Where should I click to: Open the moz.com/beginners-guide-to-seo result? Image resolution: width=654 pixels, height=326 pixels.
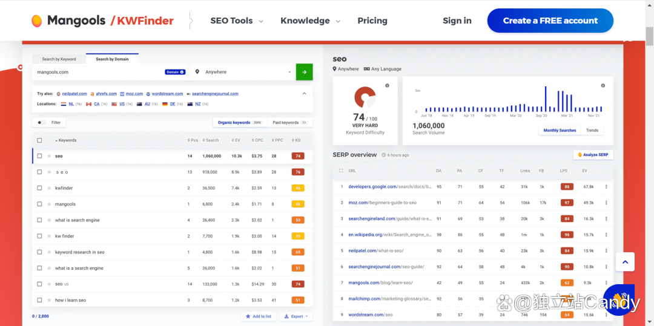tap(383, 203)
